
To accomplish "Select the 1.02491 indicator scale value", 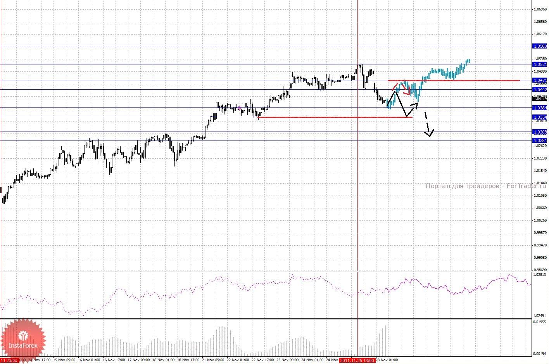I will pyautogui.click(x=540, y=316).
